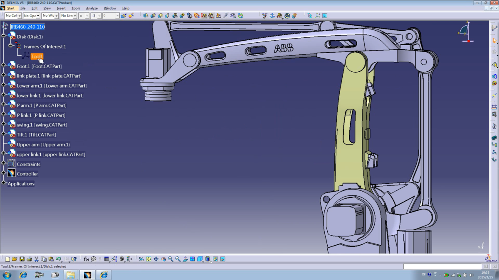Viewport: 499px width, 280px height.
Task: Select Upper arm (Upper arm.1) in tree
Action: (x=43, y=145)
